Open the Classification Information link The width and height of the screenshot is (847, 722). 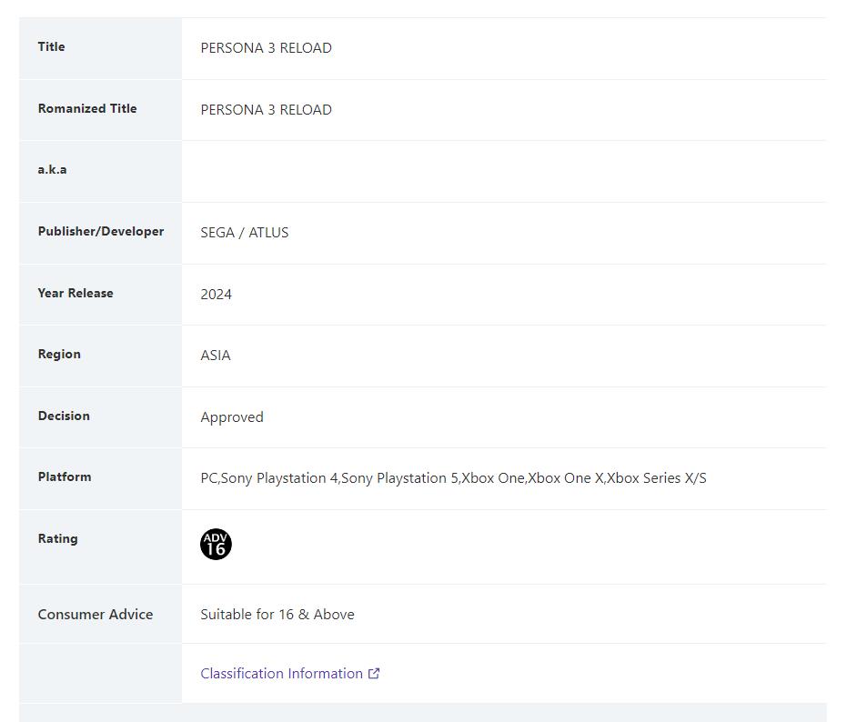click(x=281, y=674)
